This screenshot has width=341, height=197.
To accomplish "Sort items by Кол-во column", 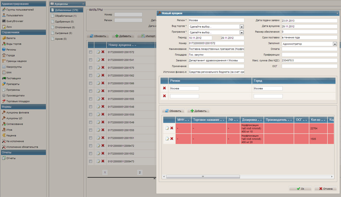I will tap(318, 120).
